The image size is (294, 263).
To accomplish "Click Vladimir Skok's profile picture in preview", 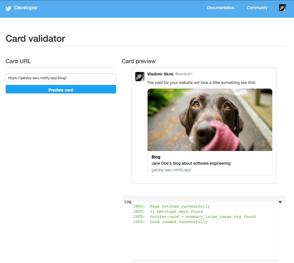I will click(x=140, y=76).
